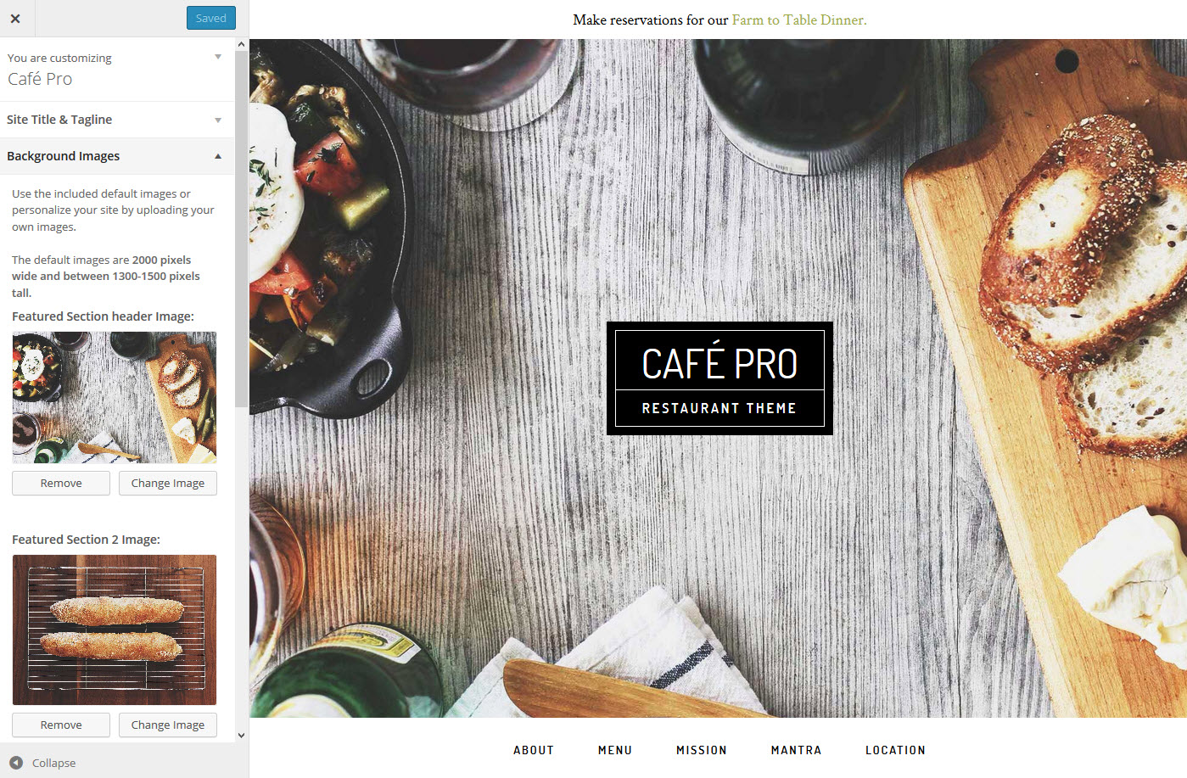Click the Café Pro Restaurant Theme logo
The image size is (1187, 778).
pos(719,378)
